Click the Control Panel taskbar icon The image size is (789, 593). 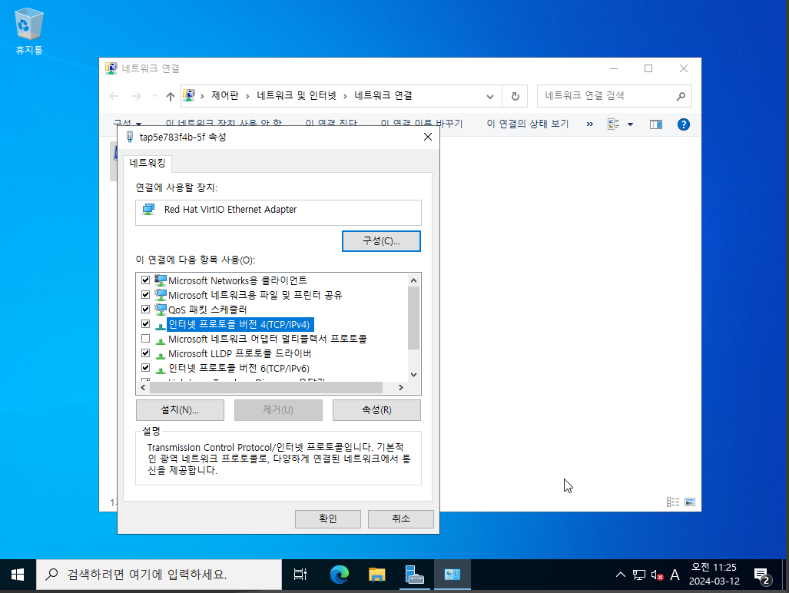pos(452,575)
